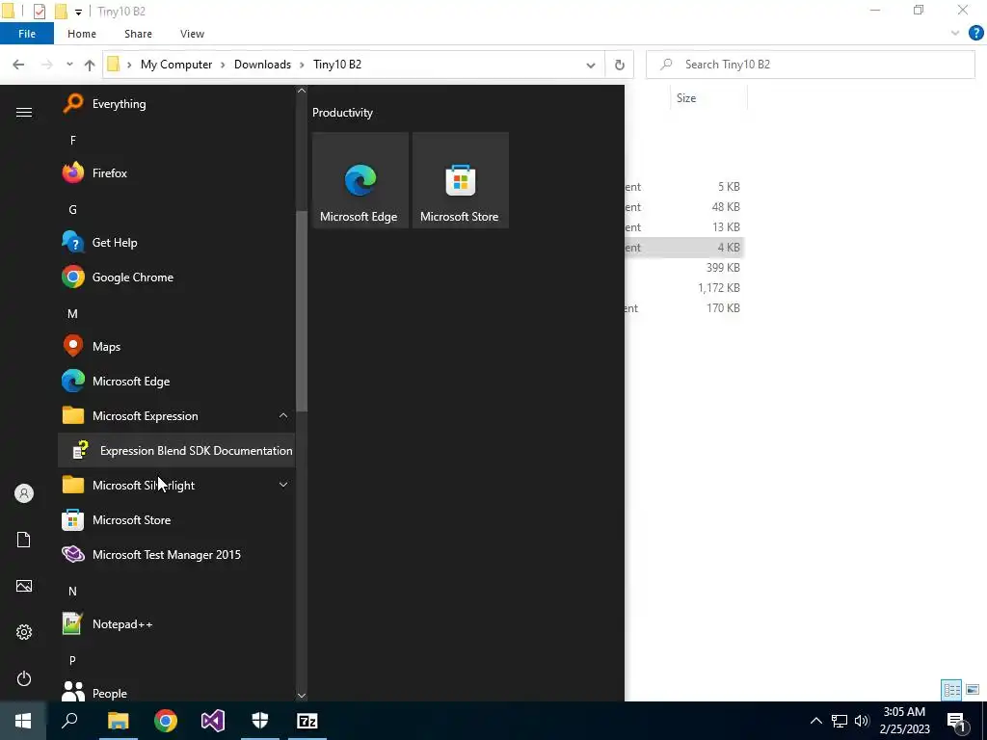The height and width of the screenshot is (740, 987).
Task: Open user account icon in Start sidebar
Action: click(x=24, y=493)
